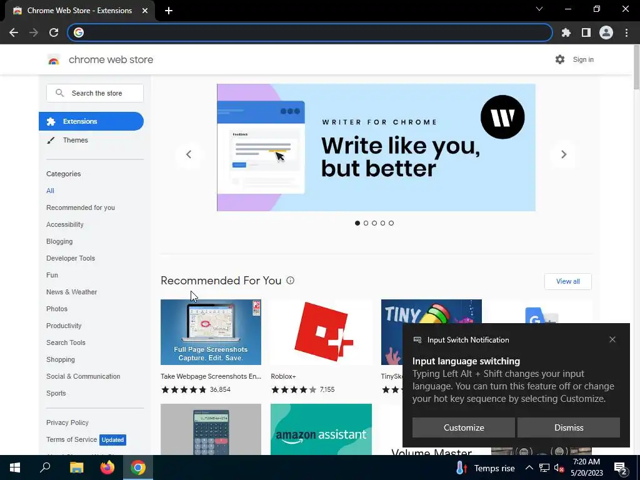Open the web store settings gear
The height and width of the screenshot is (480, 640).
coord(560,59)
